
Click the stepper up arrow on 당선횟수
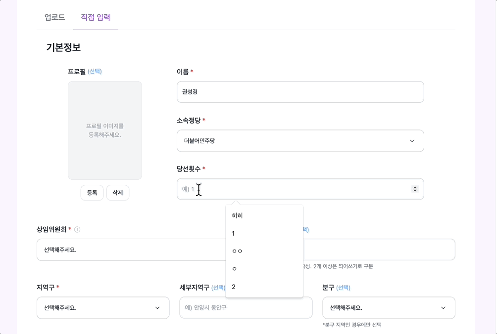(415, 187)
